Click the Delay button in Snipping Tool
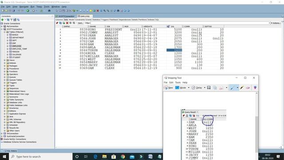 pyautogui.click(x=197, y=88)
